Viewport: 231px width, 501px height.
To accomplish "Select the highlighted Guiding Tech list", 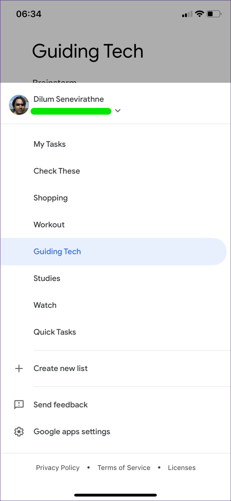I will point(57,252).
